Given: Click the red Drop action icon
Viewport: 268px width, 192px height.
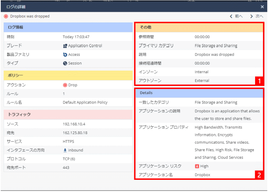Looking at the screenshot, I should [x=65, y=85].
